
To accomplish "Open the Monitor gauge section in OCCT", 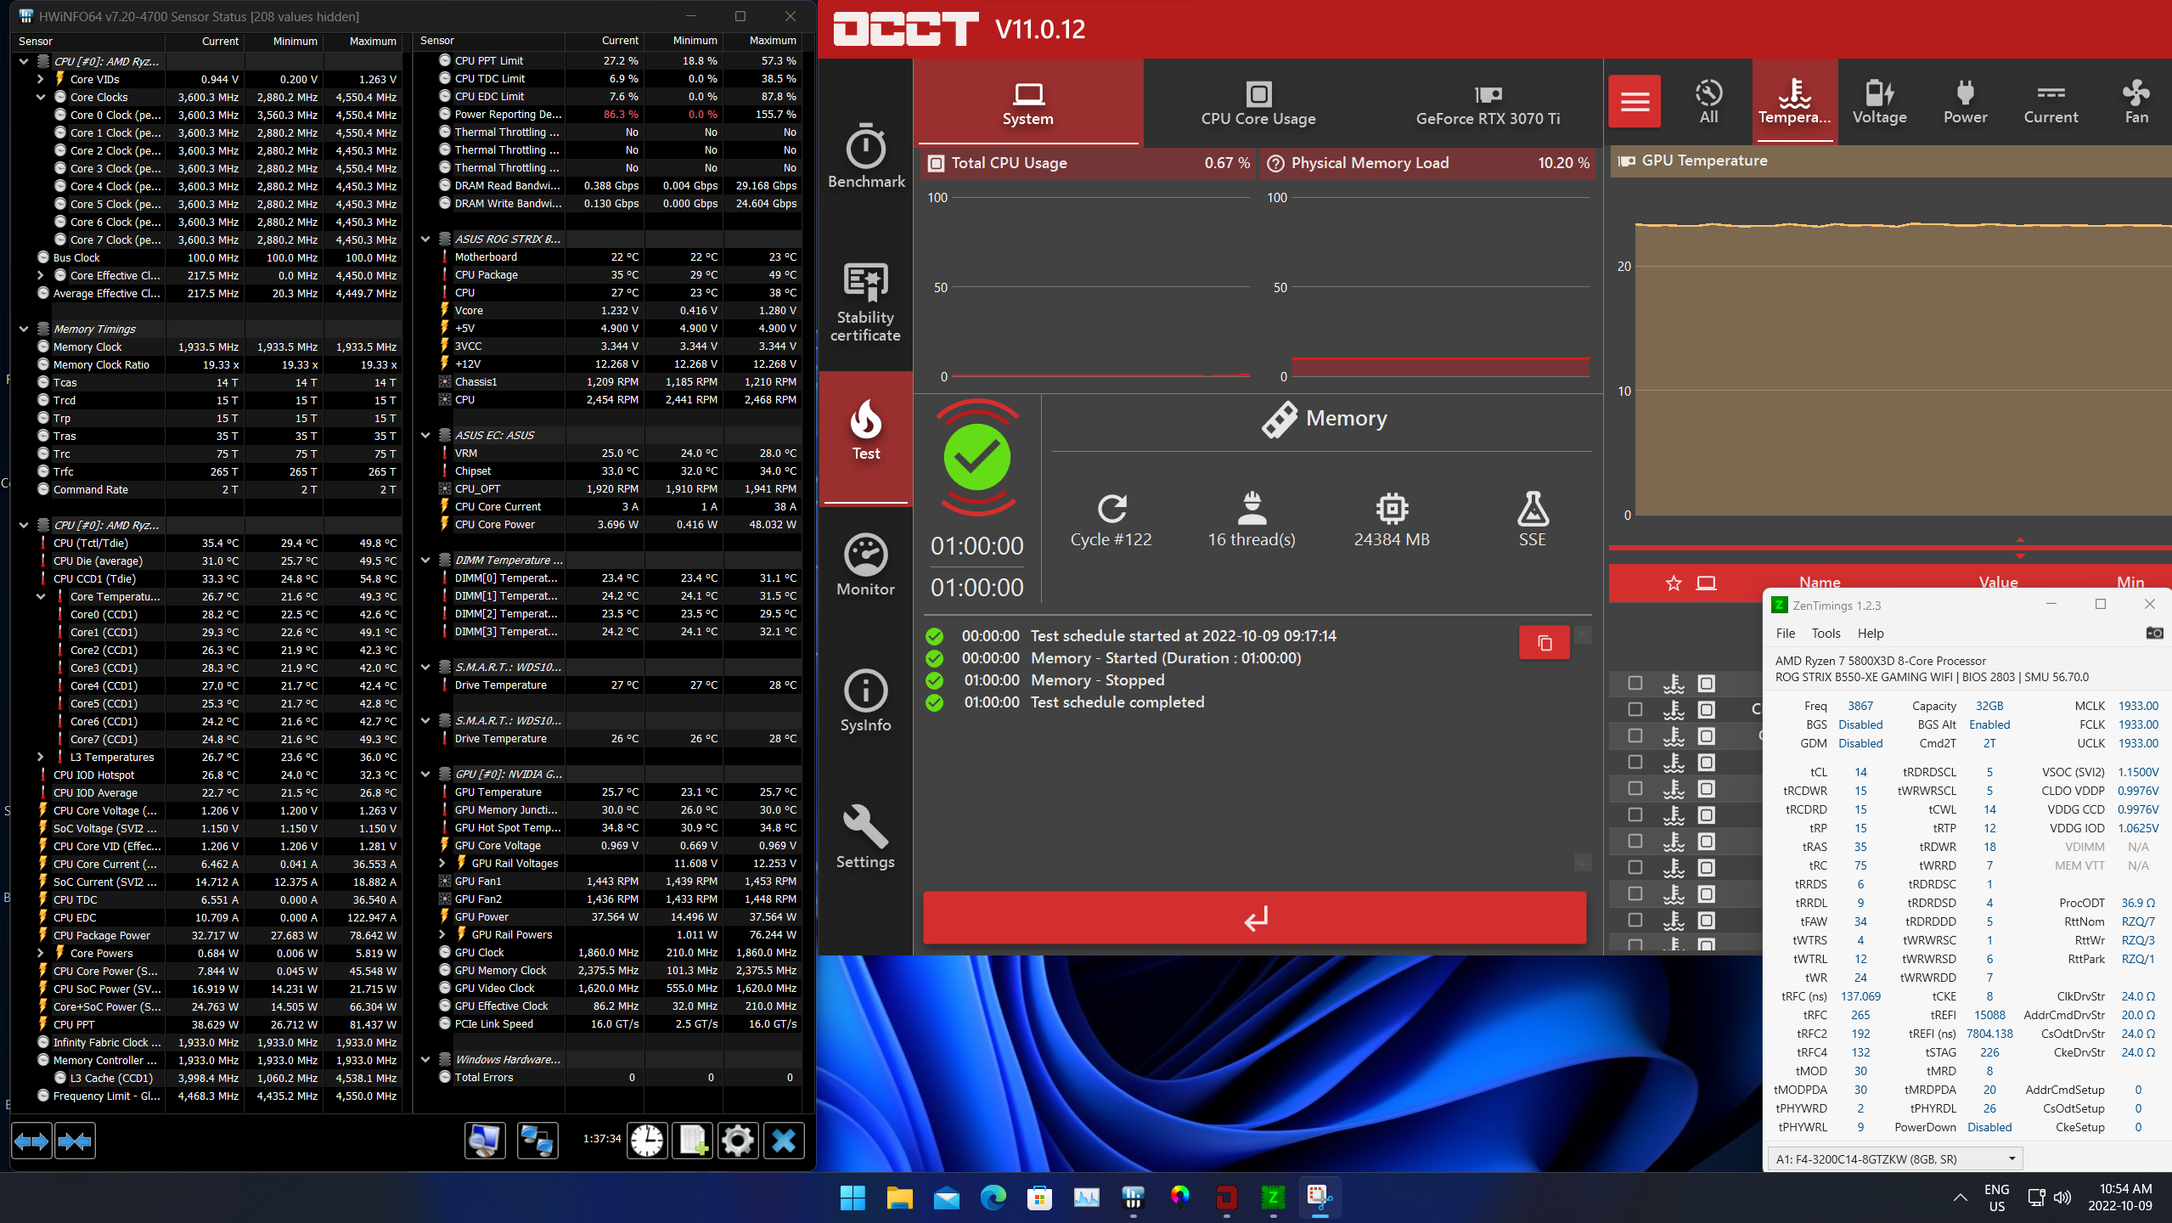I will [x=865, y=565].
